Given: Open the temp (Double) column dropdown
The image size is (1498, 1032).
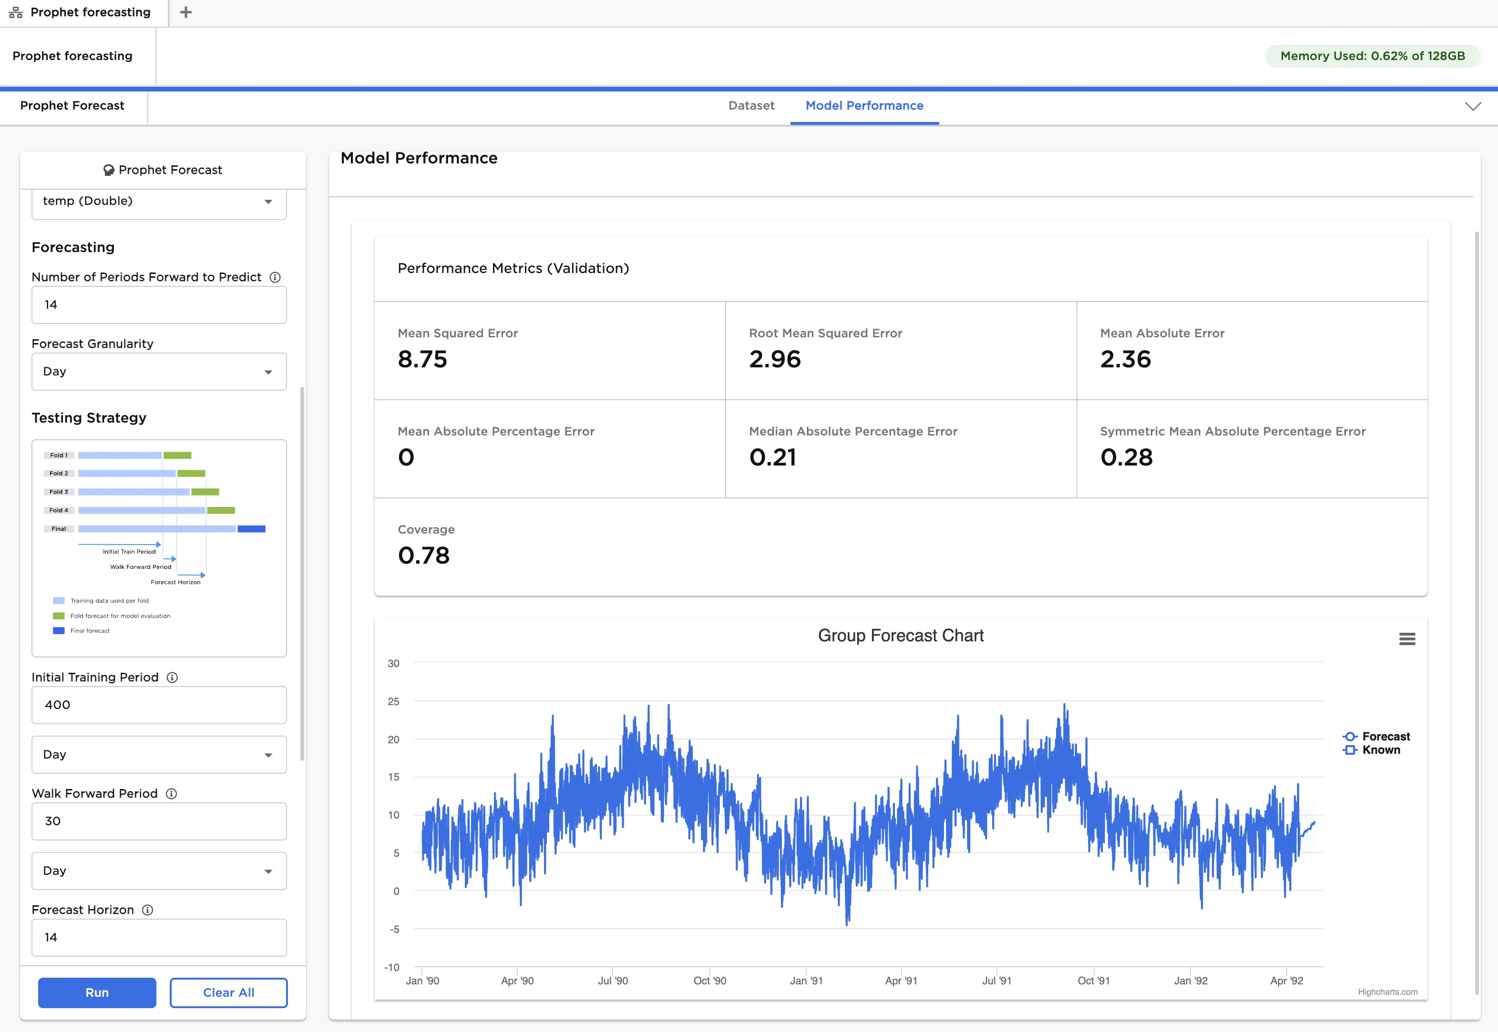Looking at the screenshot, I should (x=159, y=202).
